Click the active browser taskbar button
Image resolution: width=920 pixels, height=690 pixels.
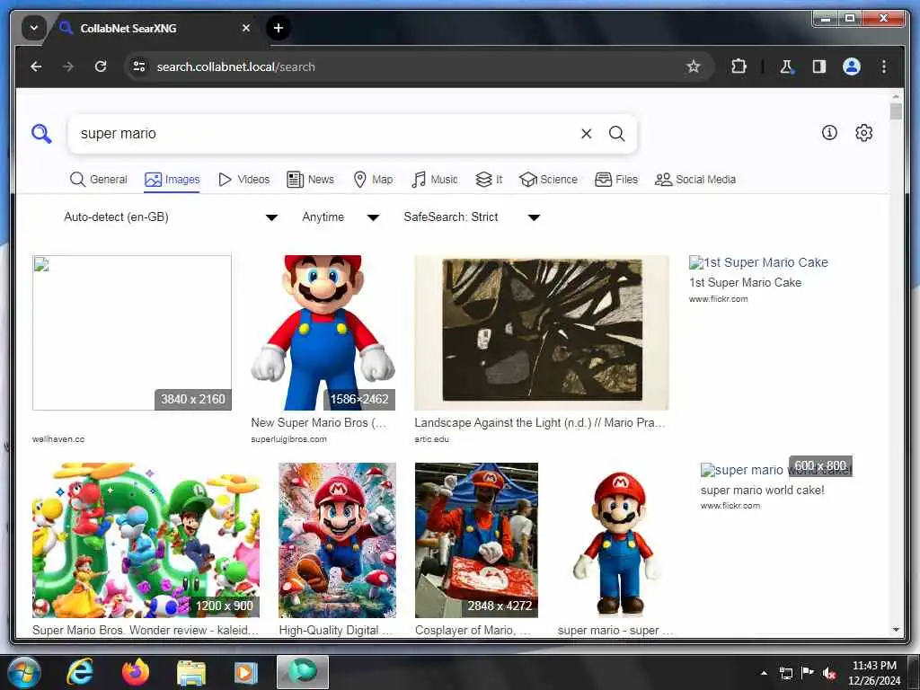tap(303, 672)
